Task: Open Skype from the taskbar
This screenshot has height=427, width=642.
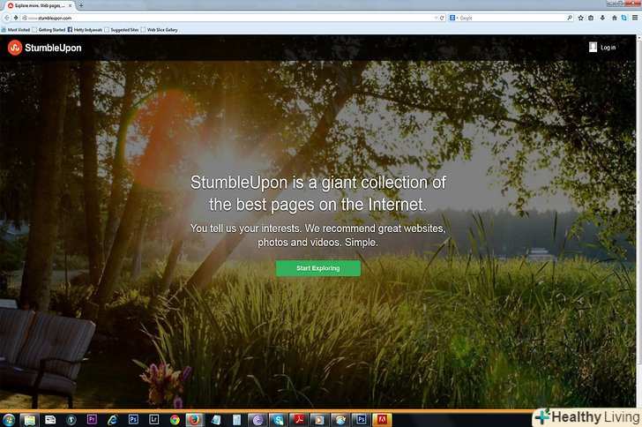Action: point(279,420)
